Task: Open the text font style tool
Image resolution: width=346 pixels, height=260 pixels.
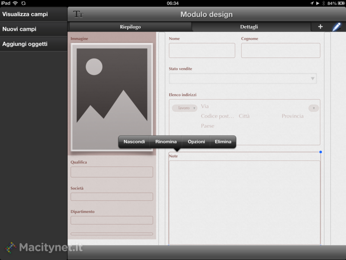Action: pyautogui.click(x=78, y=14)
